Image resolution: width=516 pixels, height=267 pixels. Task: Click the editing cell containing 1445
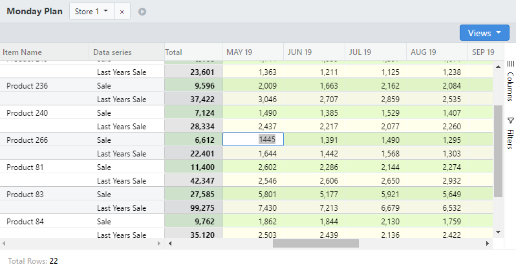point(253,140)
